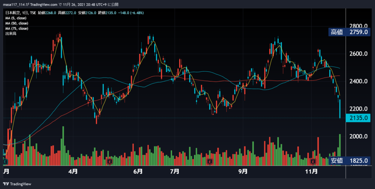Select the MA (75, close) indicator legend
This screenshot has width=375, height=189.
click(x=17, y=29)
